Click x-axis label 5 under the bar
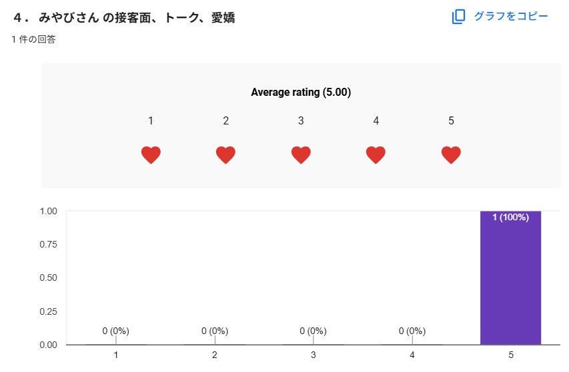 tap(510, 355)
